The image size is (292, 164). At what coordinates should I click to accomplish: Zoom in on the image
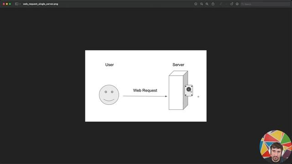(207, 4)
